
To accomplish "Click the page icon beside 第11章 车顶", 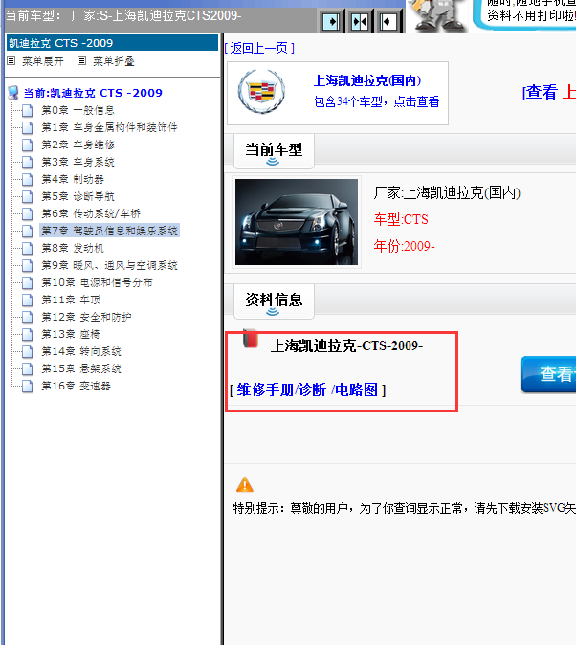I will coord(28,300).
